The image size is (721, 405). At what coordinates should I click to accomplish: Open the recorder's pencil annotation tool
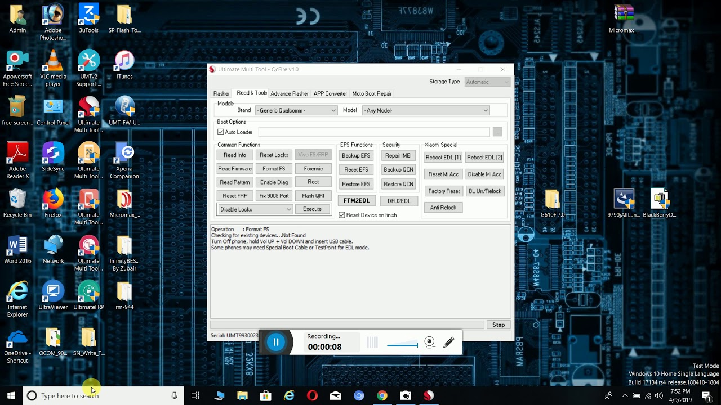tap(449, 342)
